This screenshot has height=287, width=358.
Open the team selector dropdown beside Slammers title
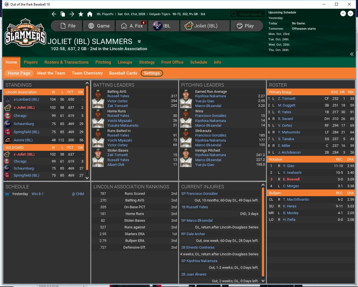(139, 41)
